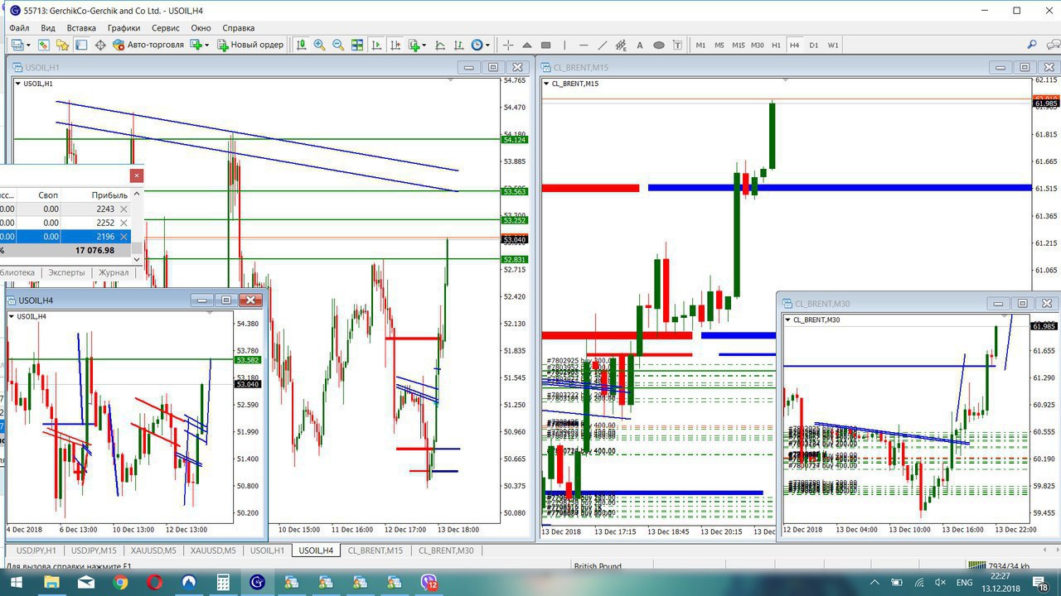Screen dimensions: 1061x596
Task: Toggle Авто-торговля auto trading
Action: [148, 45]
